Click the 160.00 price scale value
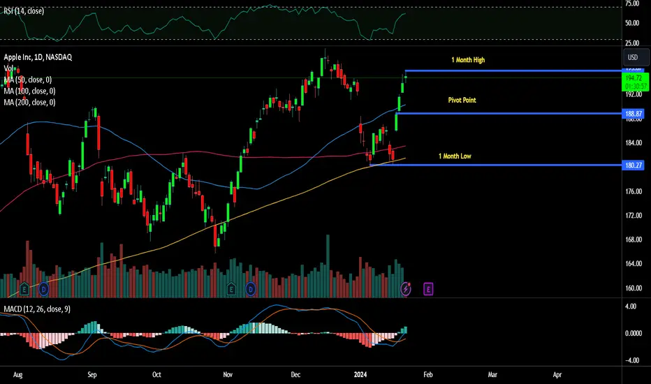 pyautogui.click(x=634, y=288)
